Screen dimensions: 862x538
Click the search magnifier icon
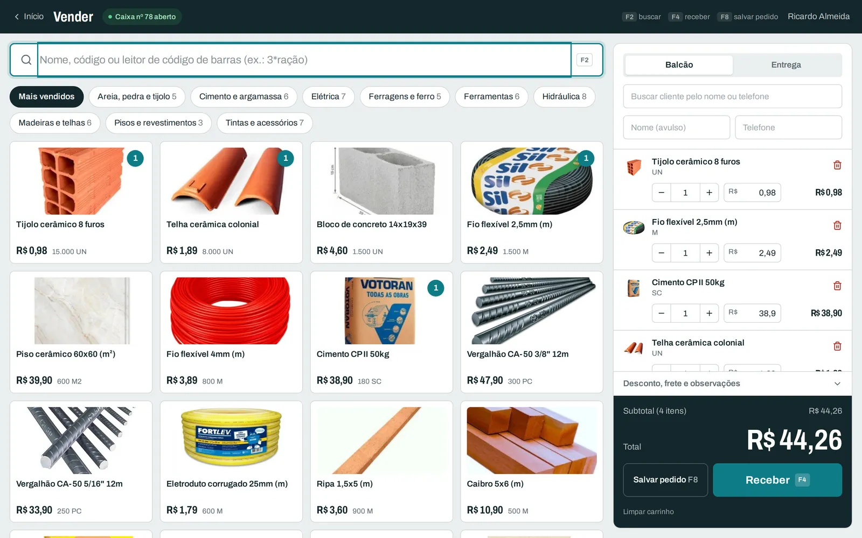coord(26,60)
